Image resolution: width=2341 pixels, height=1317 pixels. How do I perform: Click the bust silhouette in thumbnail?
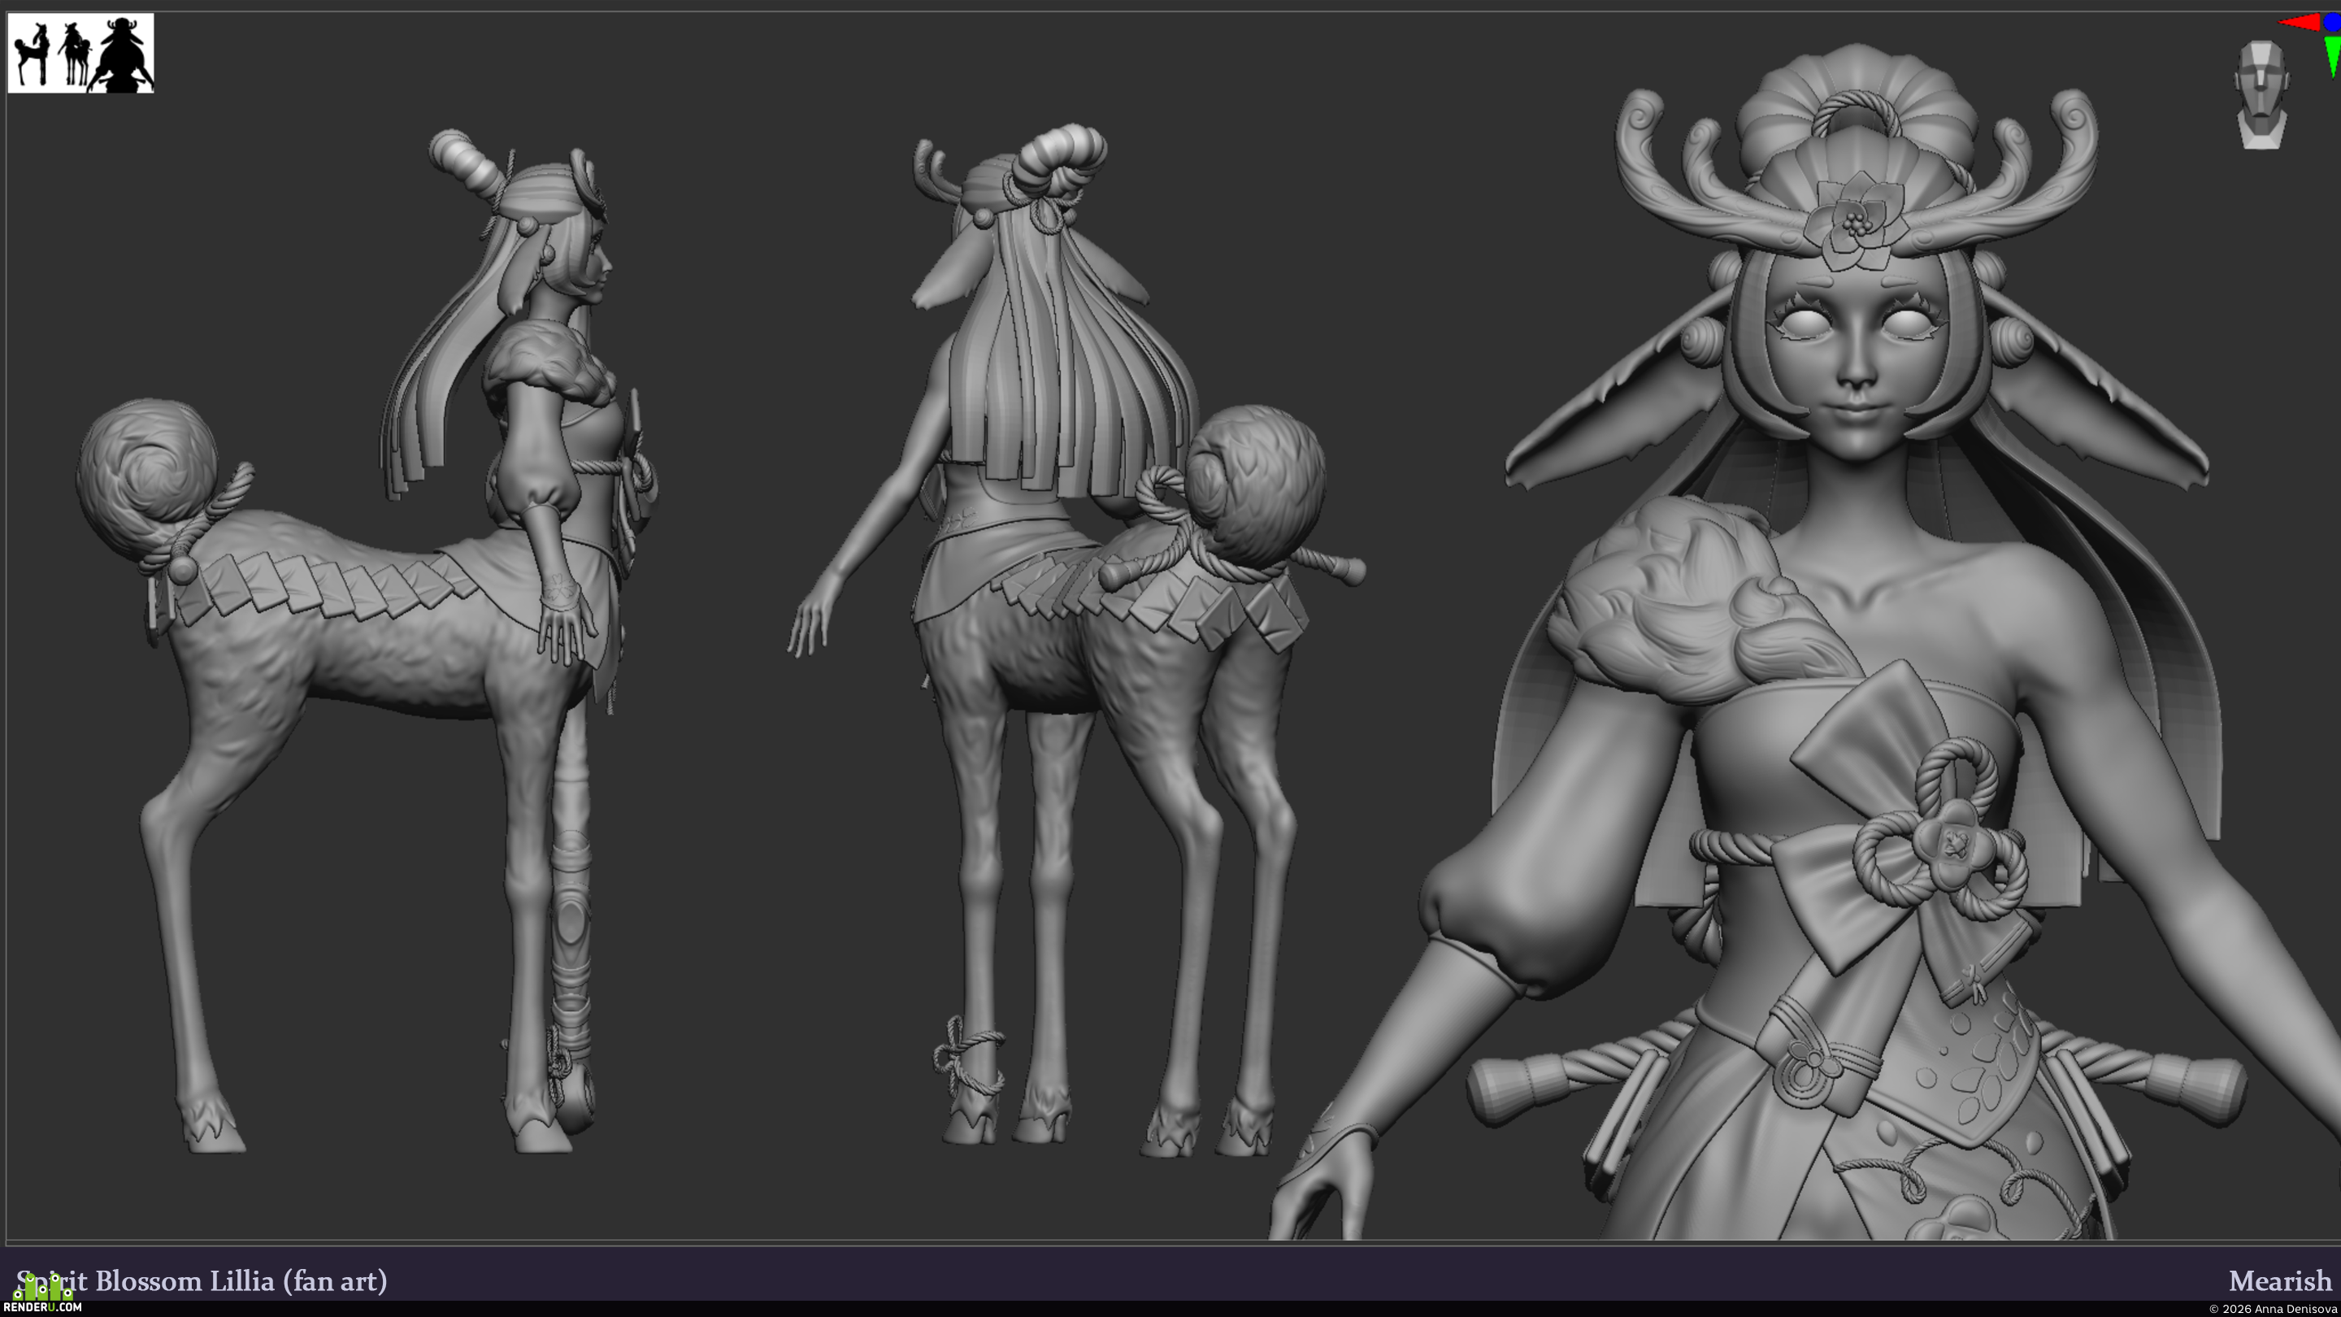(x=122, y=54)
